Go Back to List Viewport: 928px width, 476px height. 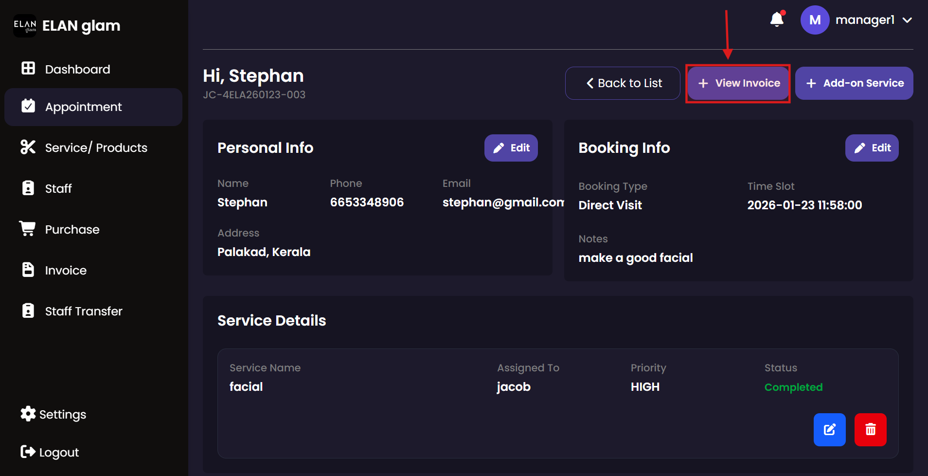click(x=623, y=83)
